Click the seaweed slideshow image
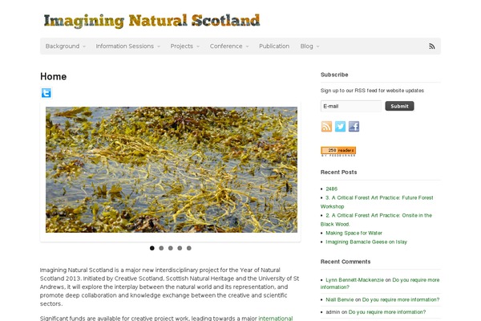481x321 pixels. tap(172, 169)
